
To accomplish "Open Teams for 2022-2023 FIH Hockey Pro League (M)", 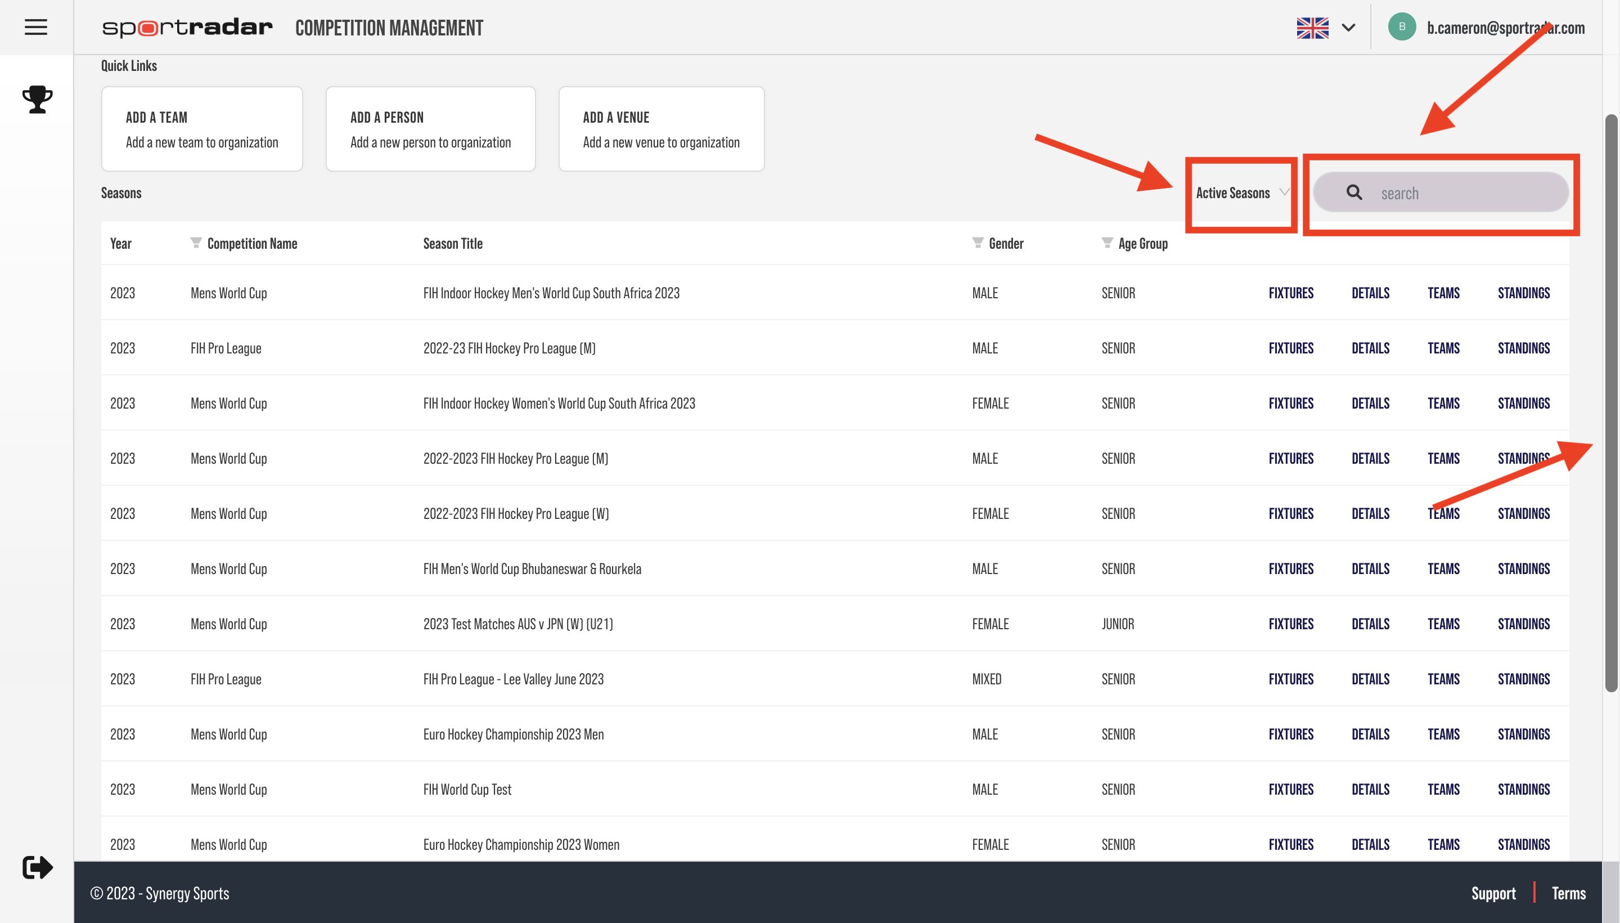I will click(x=1443, y=458).
